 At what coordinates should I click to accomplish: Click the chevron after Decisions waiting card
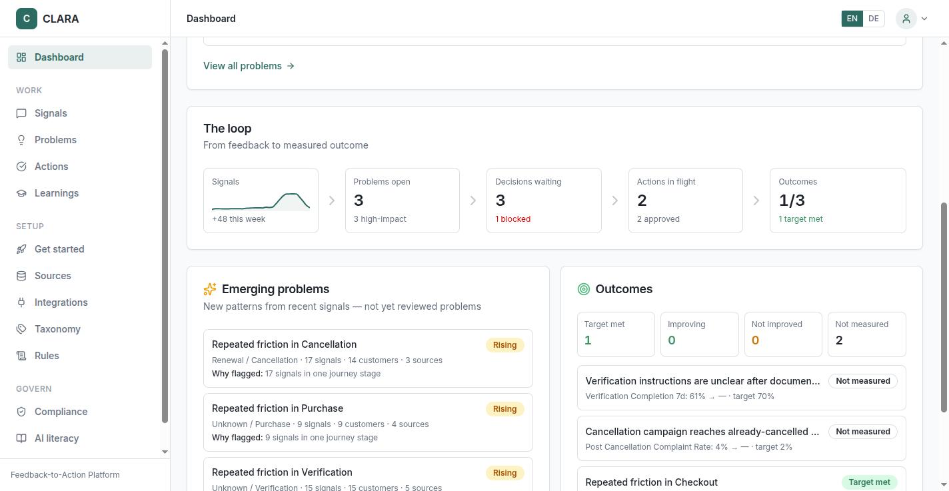(x=614, y=201)
